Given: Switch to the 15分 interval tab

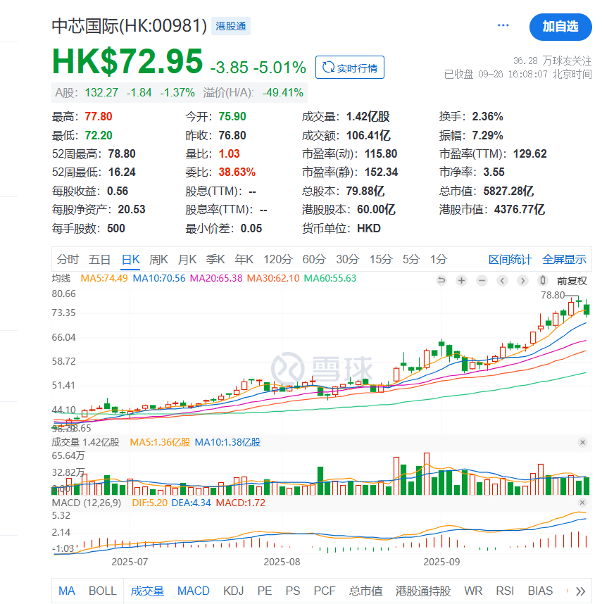Looking at the screenshot, I should click(x=381, y=260).
